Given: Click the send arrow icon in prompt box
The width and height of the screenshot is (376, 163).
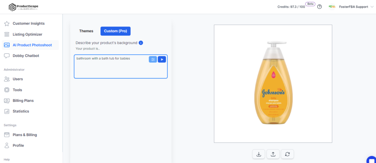Looking at the screenshot, I should click(x=162, y=59).
